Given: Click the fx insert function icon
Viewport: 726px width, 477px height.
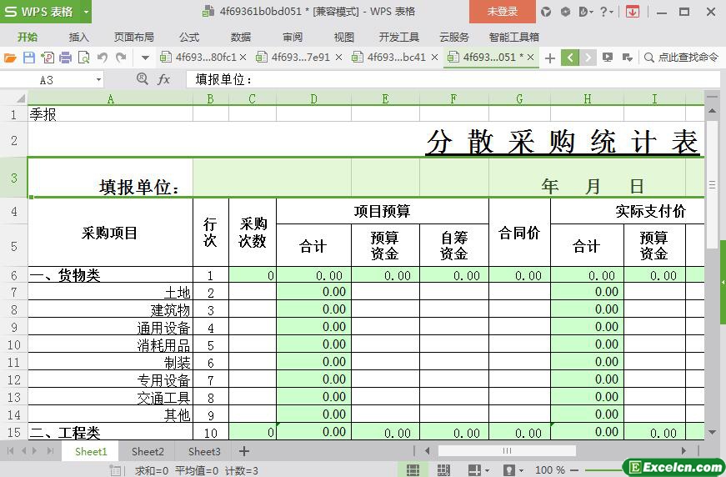Looking at the screenshot, I should (x=164, y=79).
